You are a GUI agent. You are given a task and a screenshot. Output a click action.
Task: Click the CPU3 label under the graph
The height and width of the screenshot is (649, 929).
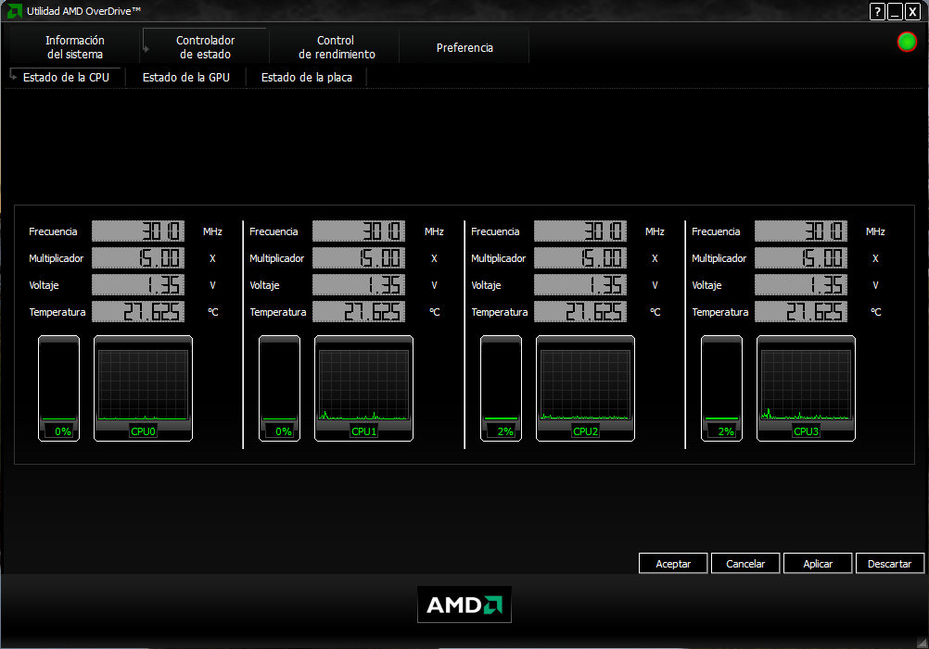tap(806, 431)
